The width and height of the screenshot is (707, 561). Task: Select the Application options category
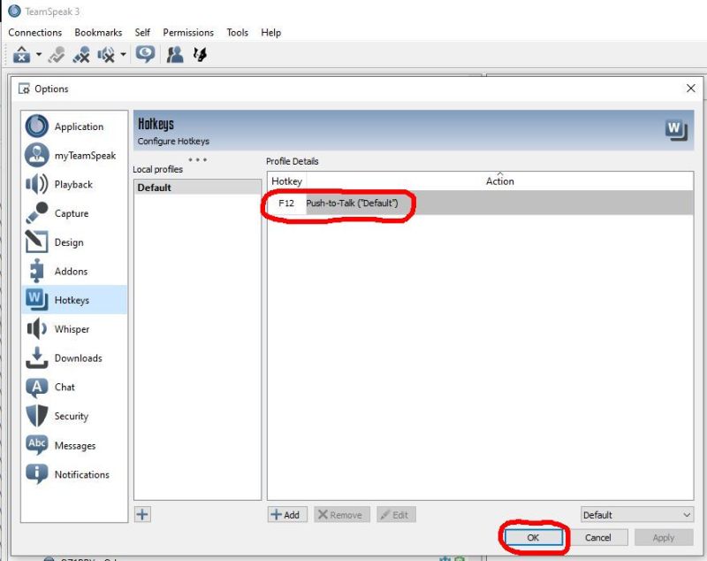click(74, 127)
